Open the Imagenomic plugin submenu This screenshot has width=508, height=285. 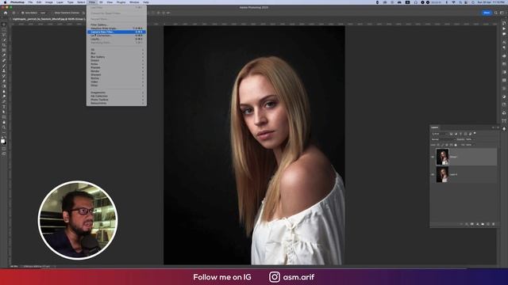[x=117, y=93]
